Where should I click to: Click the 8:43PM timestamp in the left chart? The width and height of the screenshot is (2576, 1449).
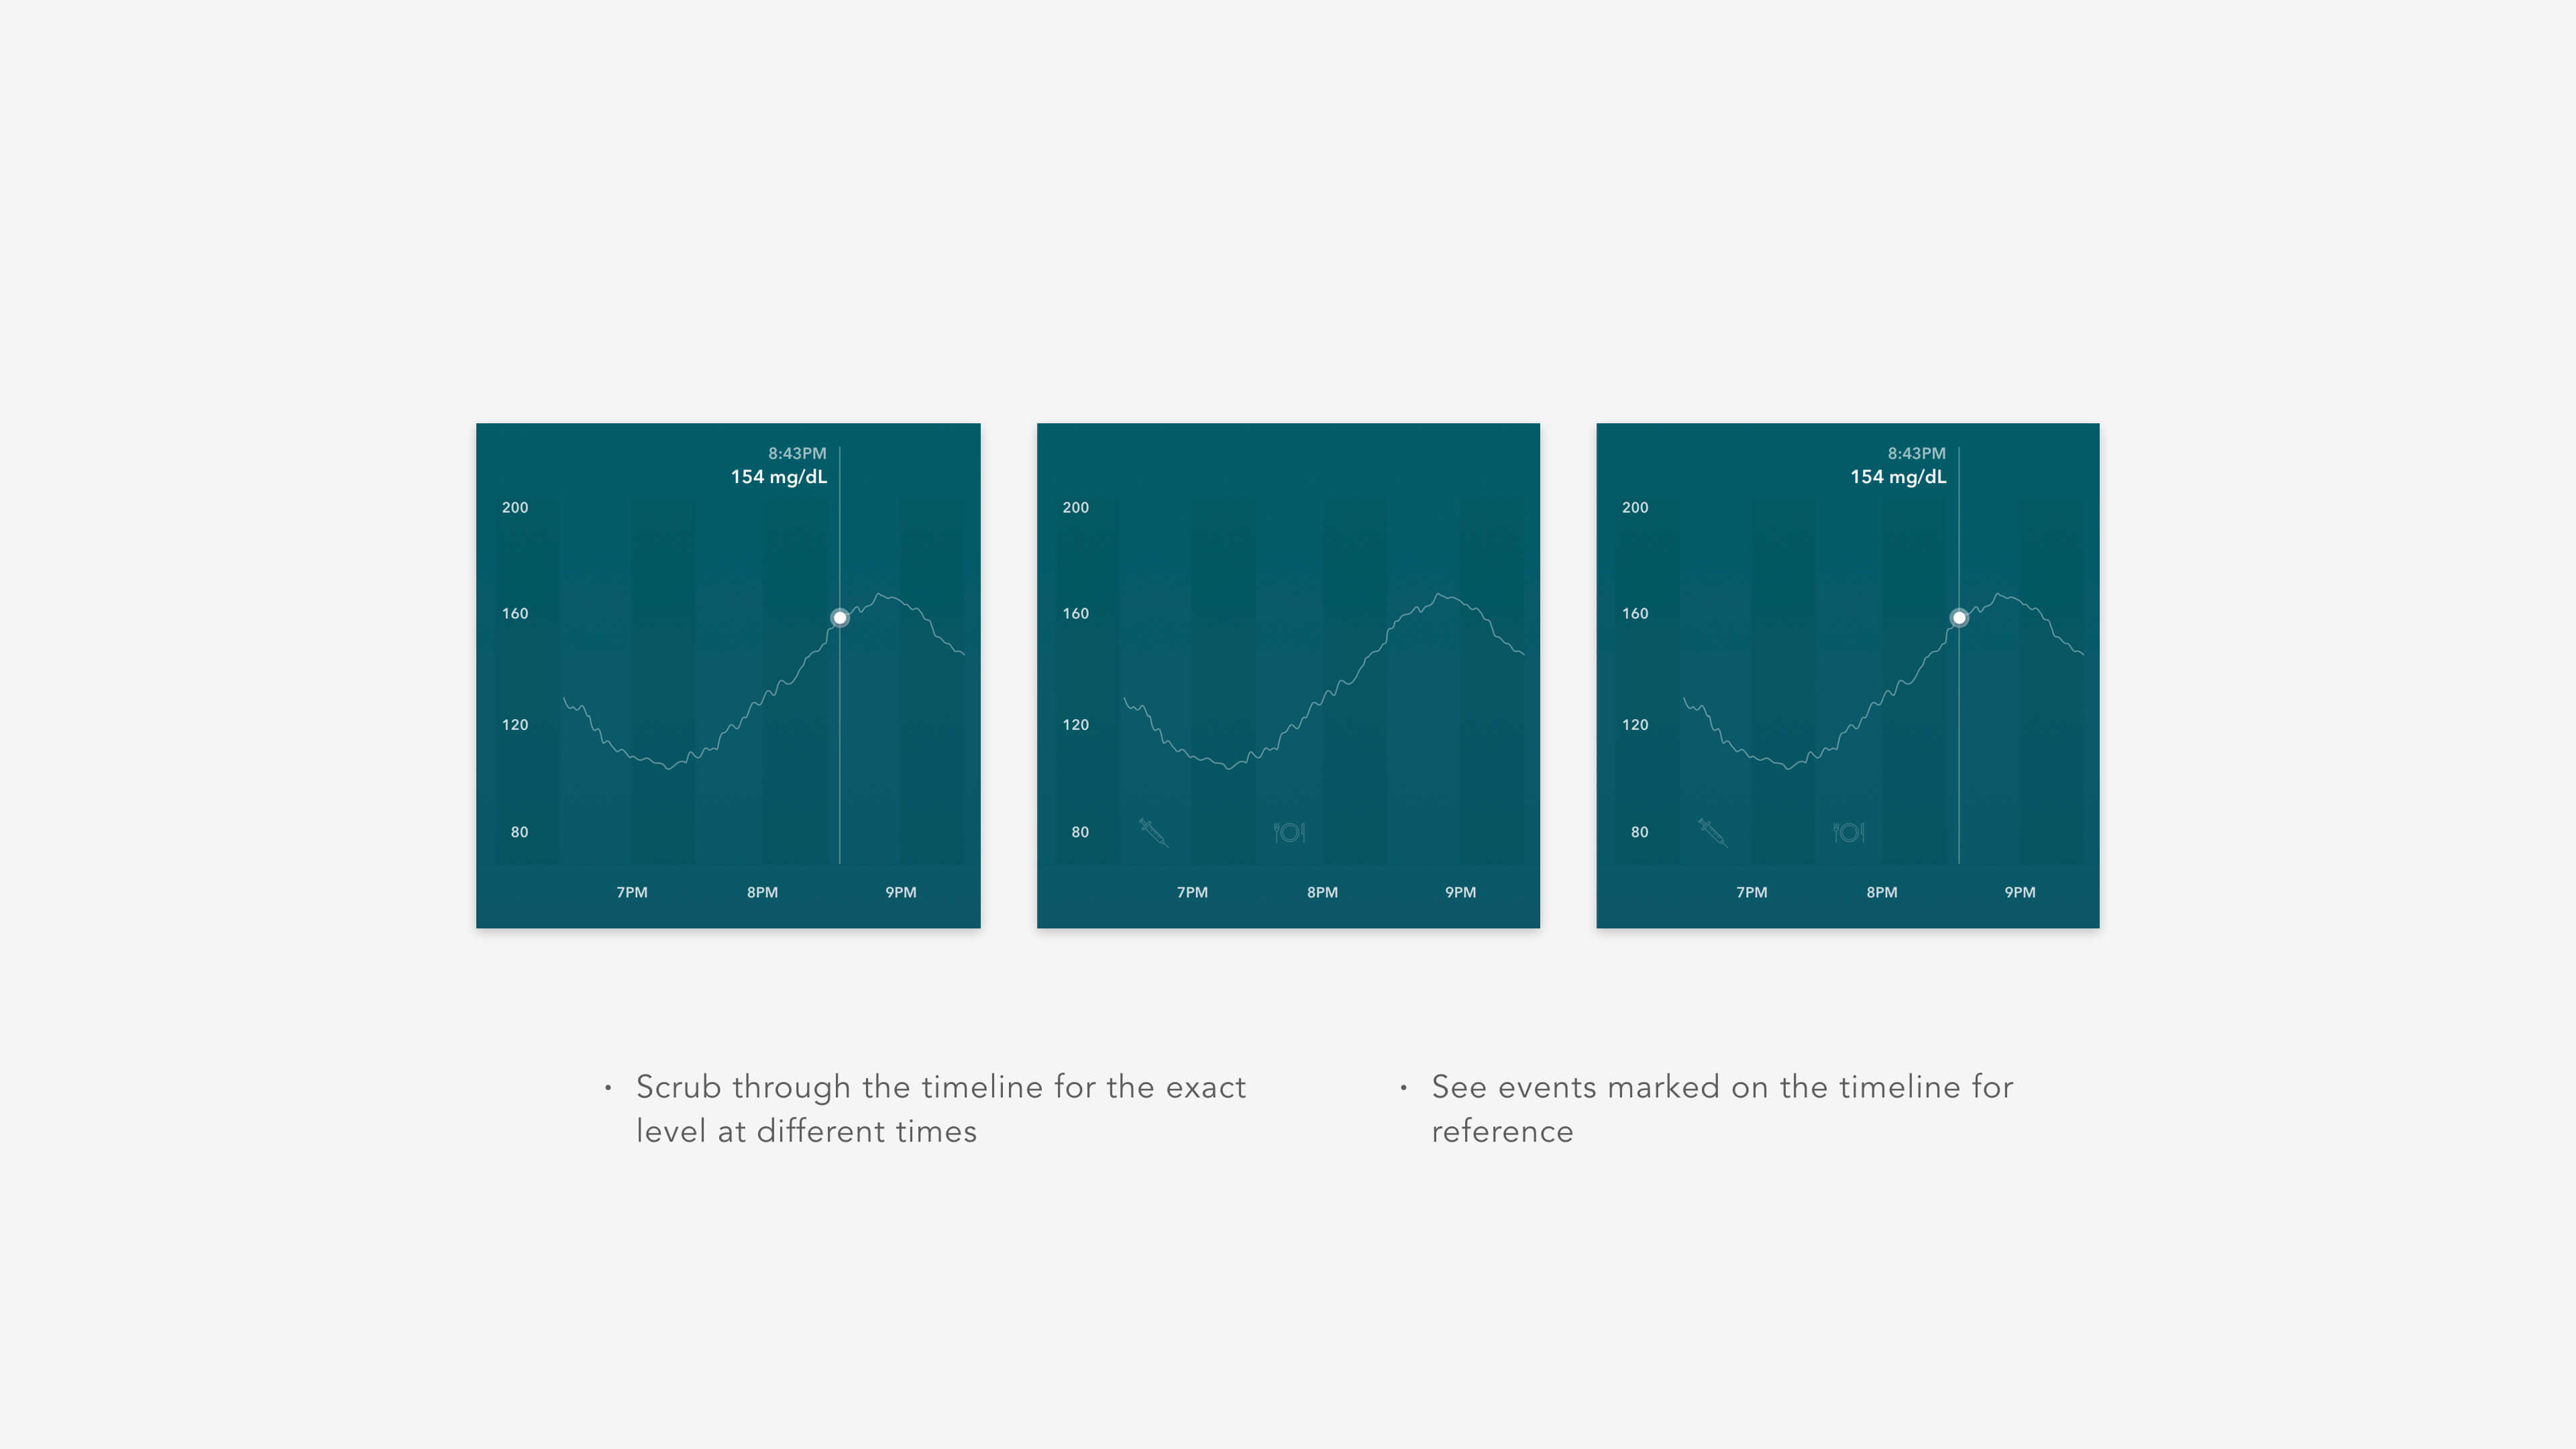point(797,453)
